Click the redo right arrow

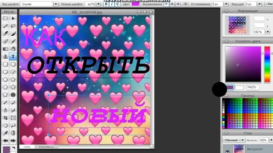pyautogui.click(x=13, y=141)
